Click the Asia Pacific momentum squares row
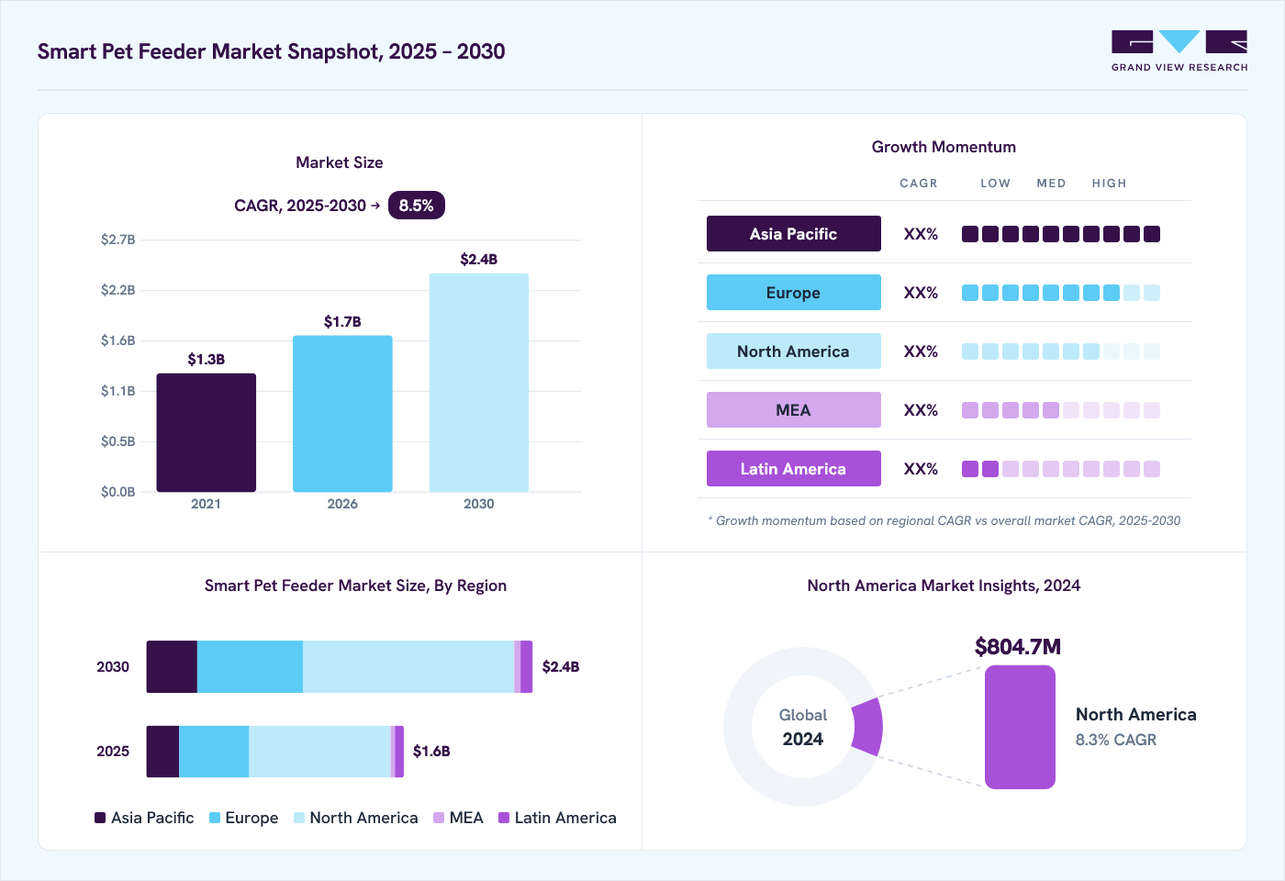 (x=1061, y=234)
